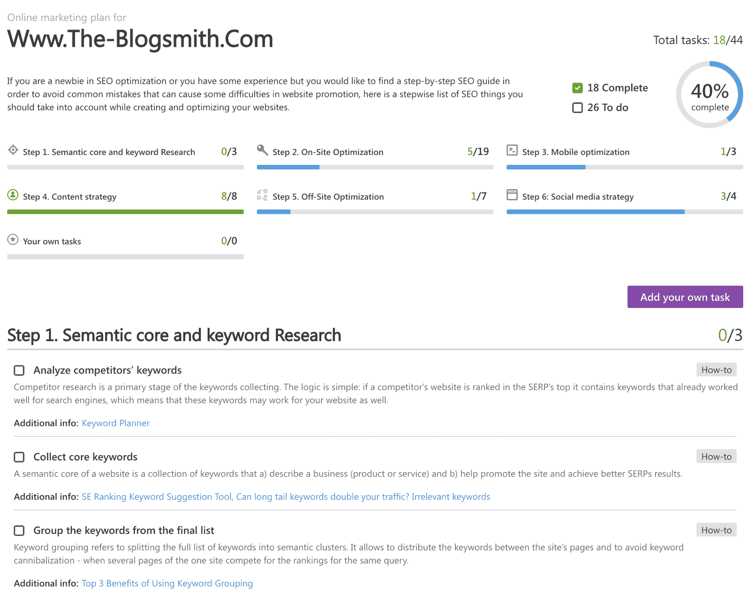The image size is (753, 596).
Task: Click the Step 4 Content strategy person icon
Action: coord(13,195)
